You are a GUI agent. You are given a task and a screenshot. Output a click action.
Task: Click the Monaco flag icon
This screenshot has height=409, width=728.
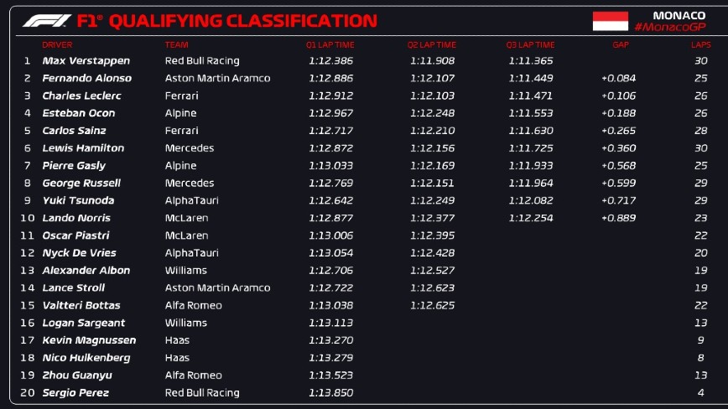(x=609, y=22)
